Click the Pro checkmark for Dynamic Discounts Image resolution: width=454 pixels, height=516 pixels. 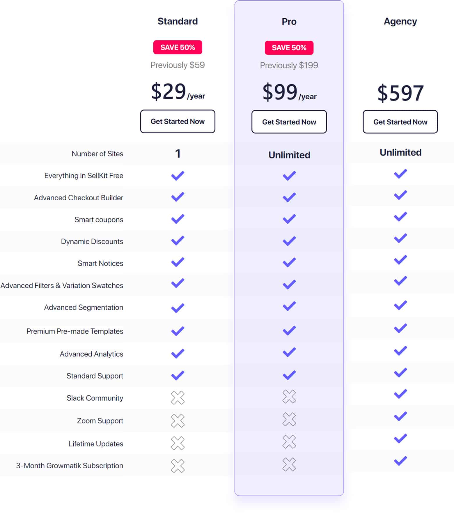click(289, 241)
